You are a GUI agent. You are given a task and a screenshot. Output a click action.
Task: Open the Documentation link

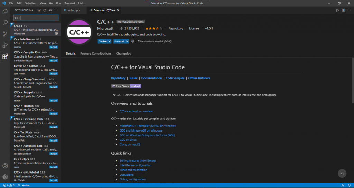(151, 78)
